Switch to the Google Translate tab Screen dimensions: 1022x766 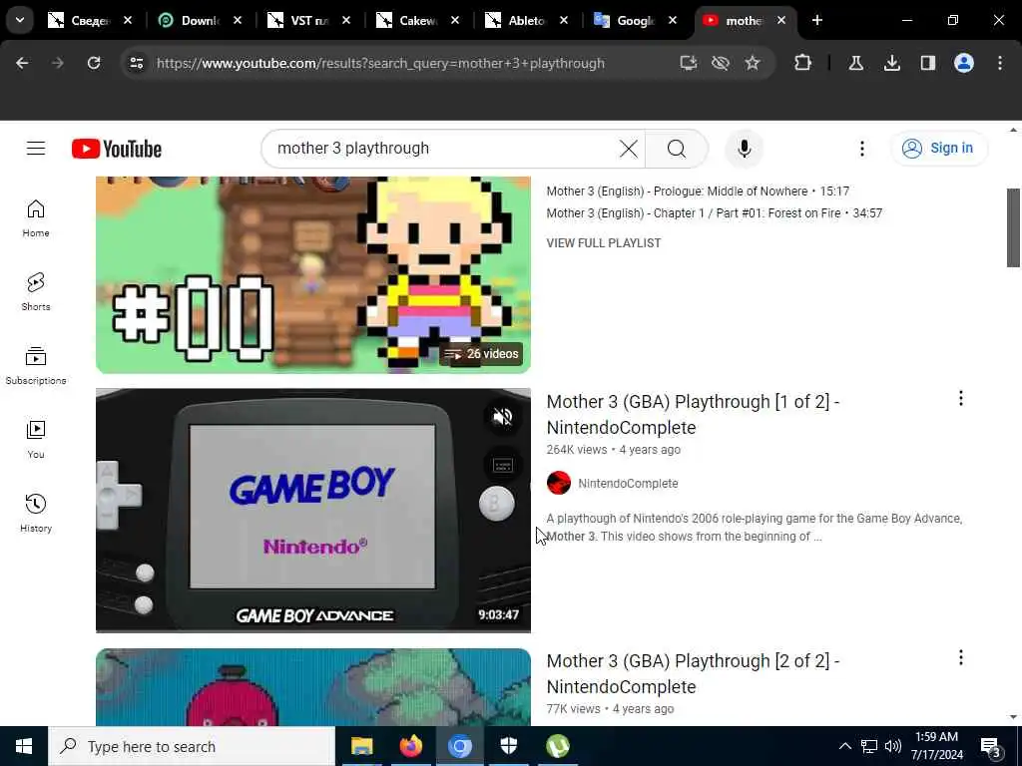635,21
